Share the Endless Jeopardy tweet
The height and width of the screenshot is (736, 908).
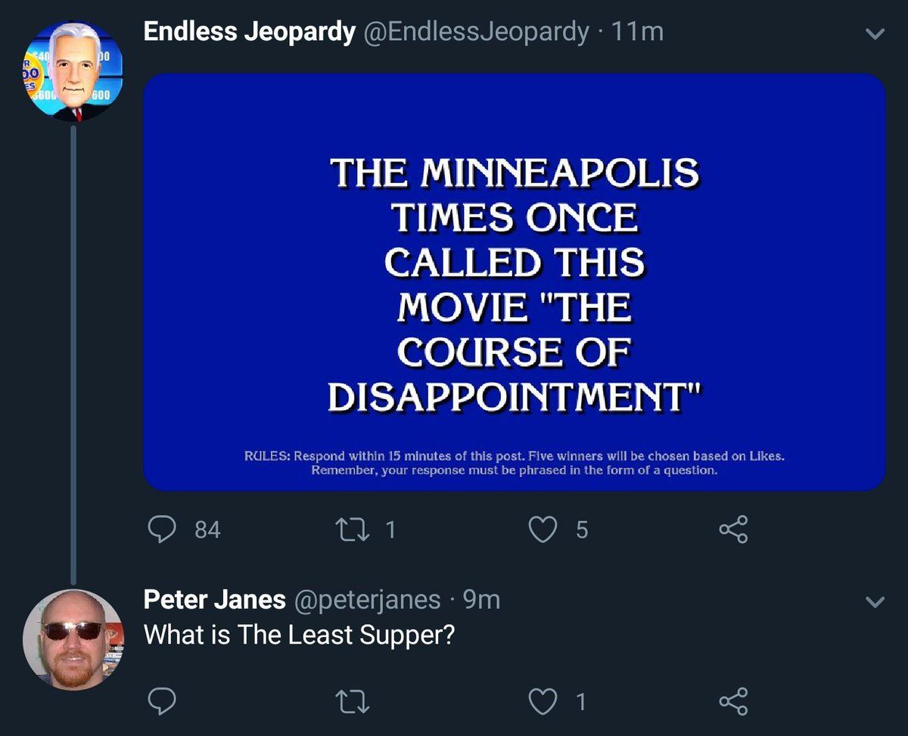coord(732,529)
